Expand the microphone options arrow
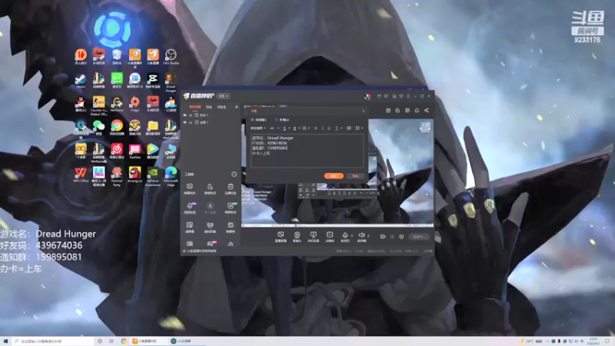Viewport: 615px width, 346px height. tap(352, 236)
